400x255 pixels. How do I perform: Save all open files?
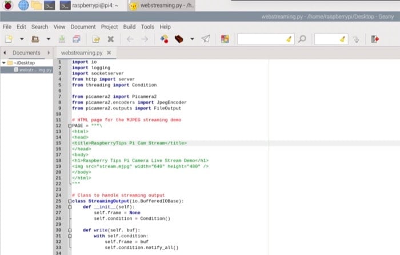76,39
